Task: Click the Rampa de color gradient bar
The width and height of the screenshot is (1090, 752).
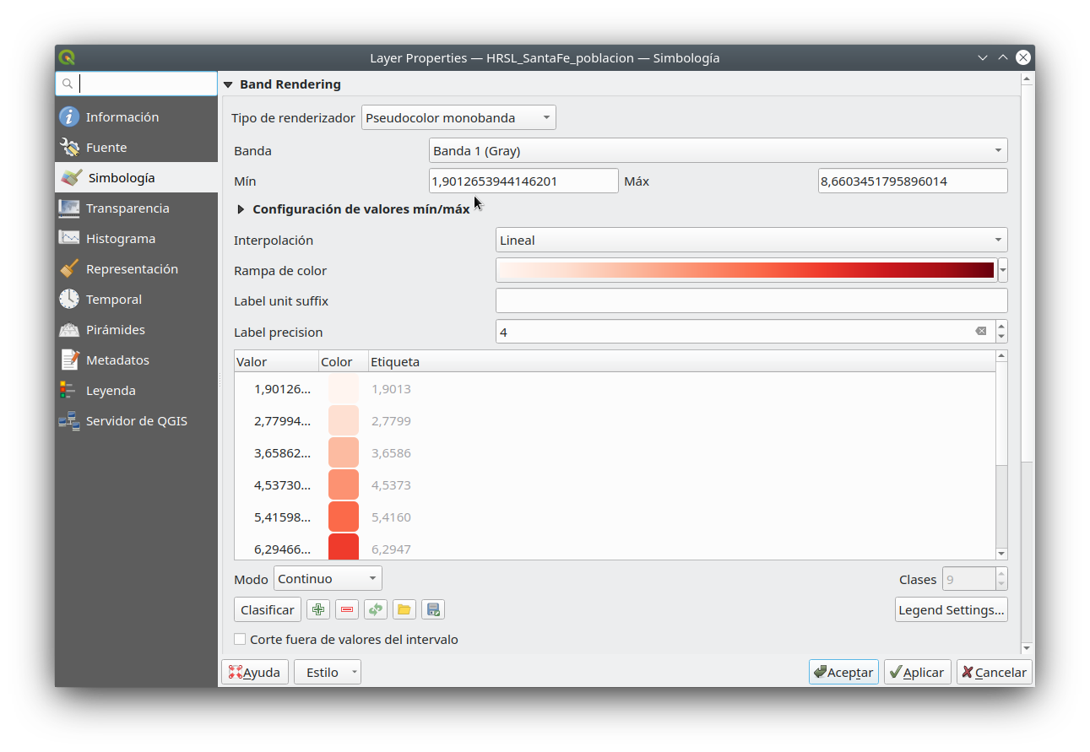Action: [x=746, y=270]
